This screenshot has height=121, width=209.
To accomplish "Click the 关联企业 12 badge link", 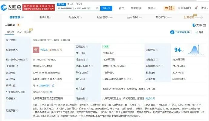I will (55, 50).
